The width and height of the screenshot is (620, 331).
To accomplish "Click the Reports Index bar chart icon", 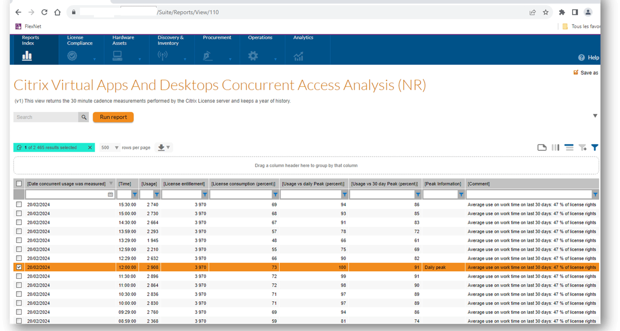I will click(27, 55).
